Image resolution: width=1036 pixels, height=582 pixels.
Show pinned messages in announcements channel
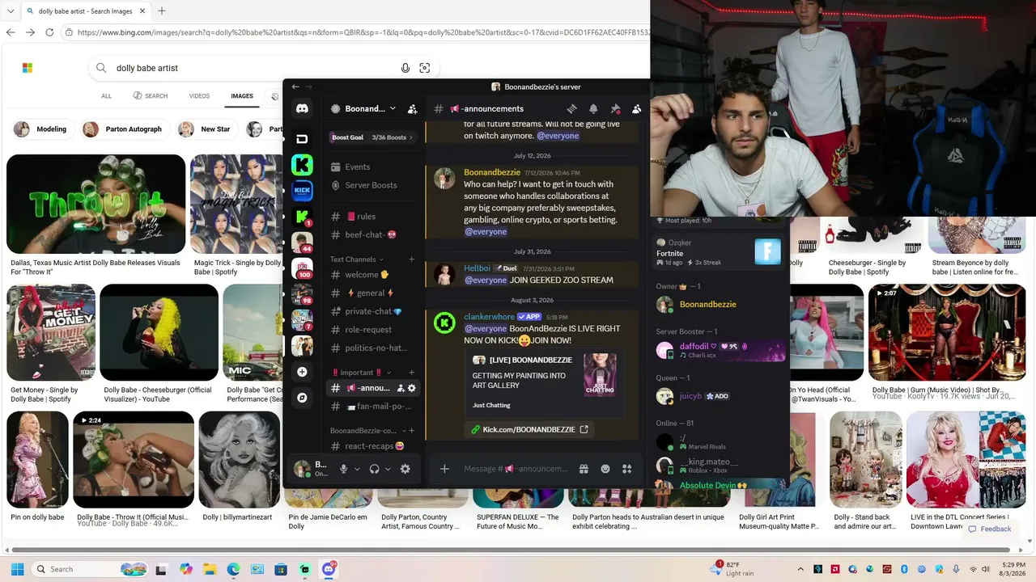click(615, 108)
